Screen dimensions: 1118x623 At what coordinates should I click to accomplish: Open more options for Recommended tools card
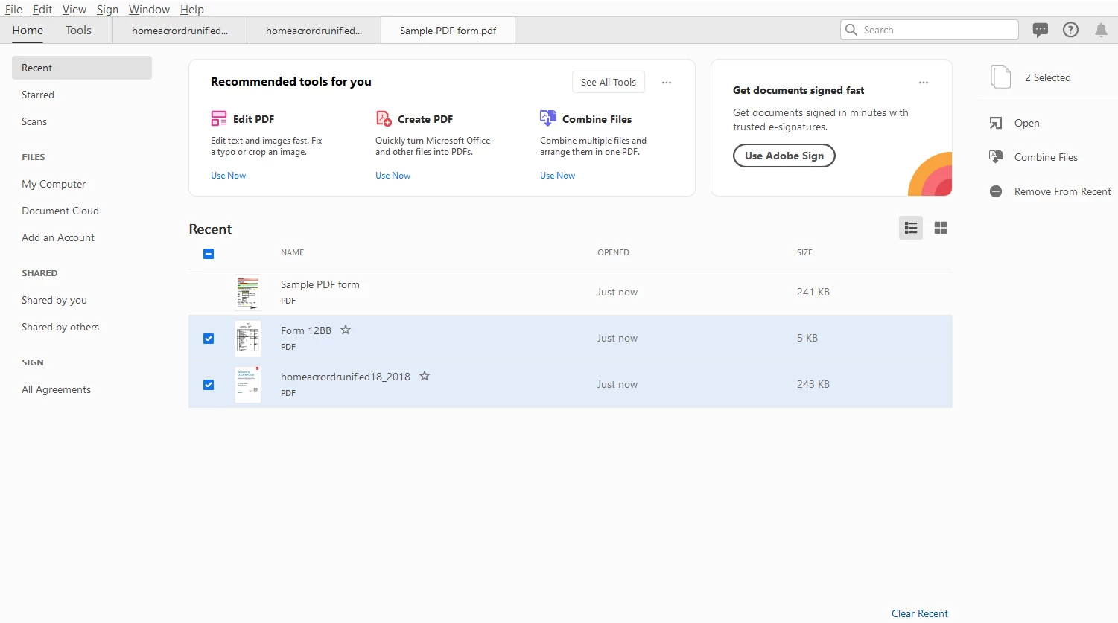667,83
